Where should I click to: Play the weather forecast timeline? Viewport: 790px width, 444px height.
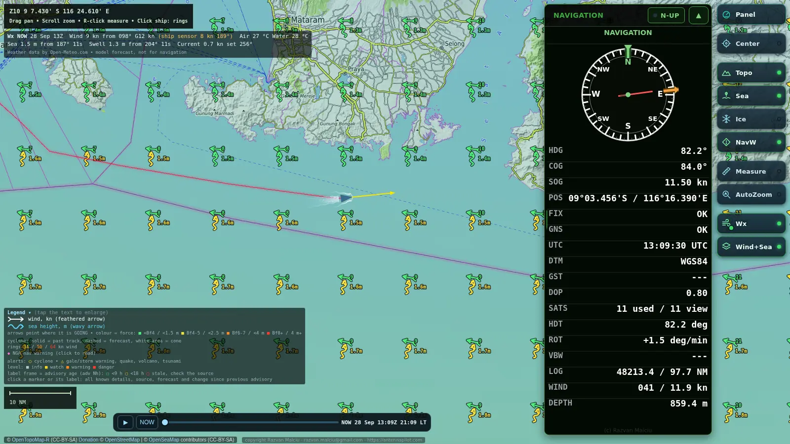click(x=125, y=422)
